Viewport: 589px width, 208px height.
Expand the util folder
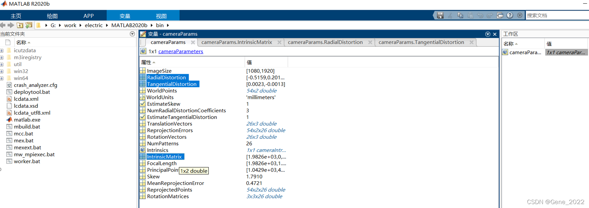(2, 64)
